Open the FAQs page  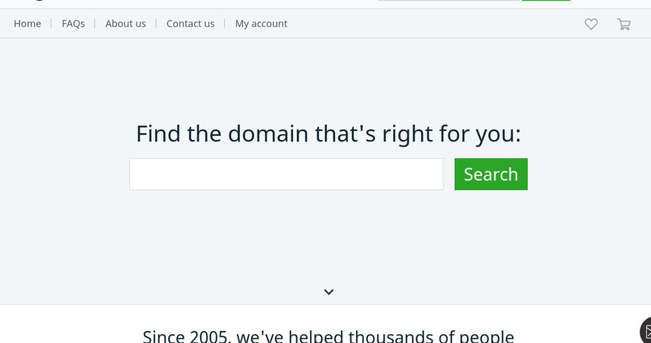click(x=73, y=23)
